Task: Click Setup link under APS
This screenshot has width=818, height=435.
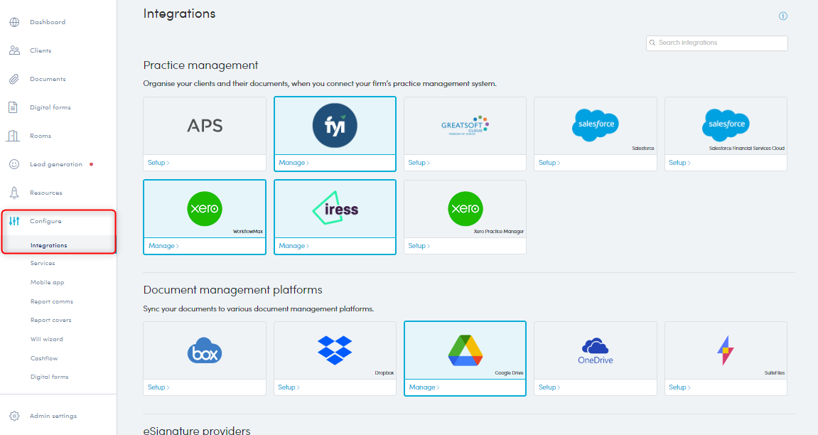Action: click(158, 163)
